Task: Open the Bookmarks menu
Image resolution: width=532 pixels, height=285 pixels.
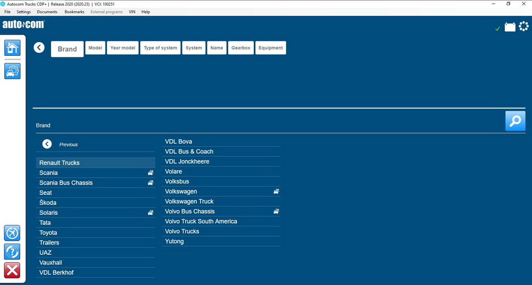Action: point(74,12)
